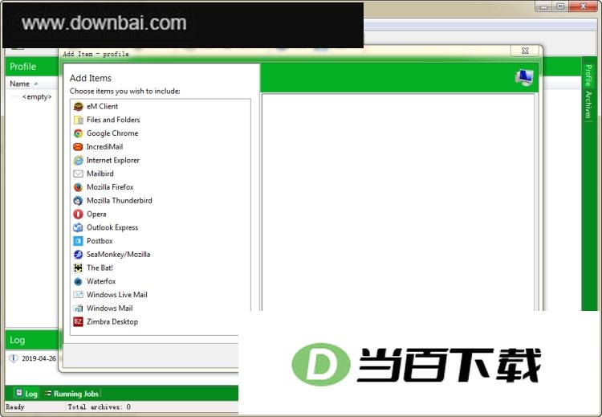Click the Outlook Express icon
The height and width of the screenshot is (417, 602).
(79, 227)
